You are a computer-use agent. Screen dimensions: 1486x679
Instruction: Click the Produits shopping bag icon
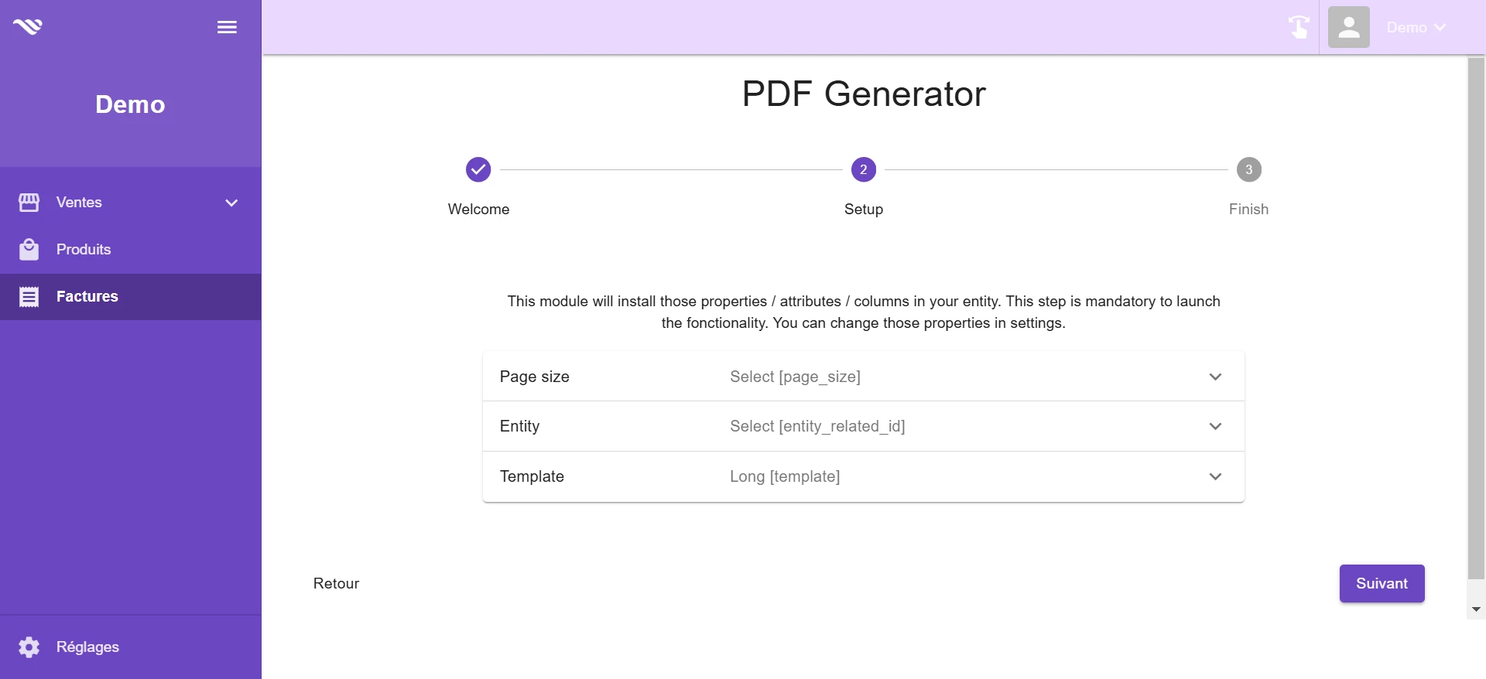click(x=29, y=250)
